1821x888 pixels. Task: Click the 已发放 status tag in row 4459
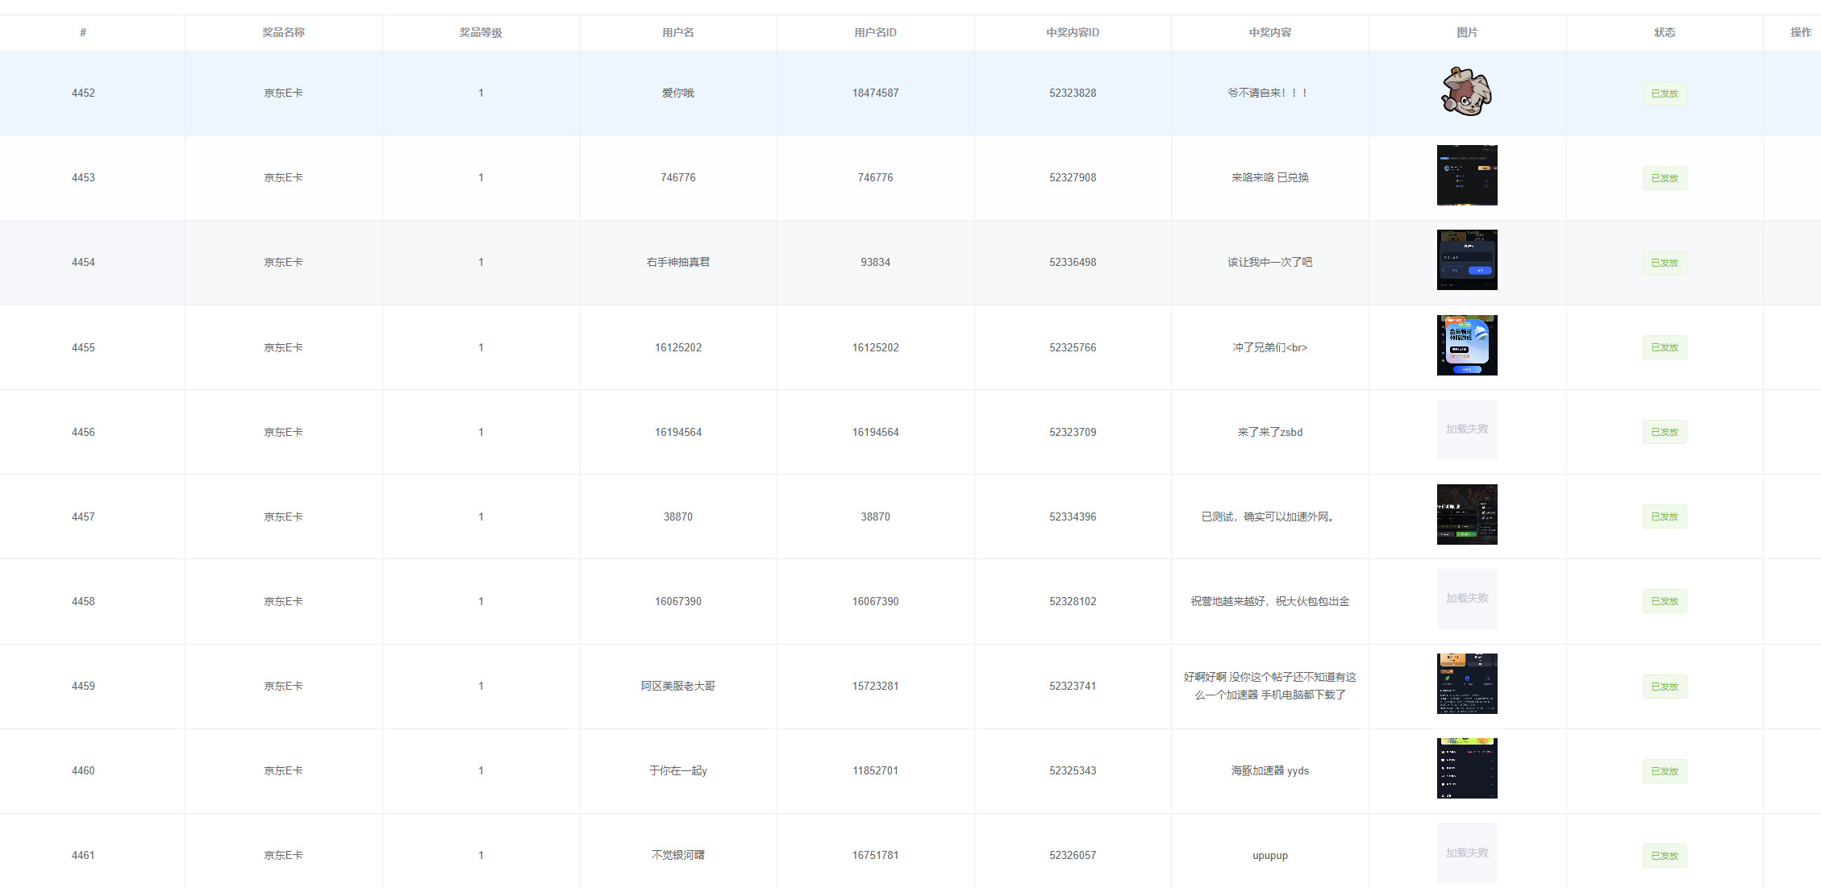tap(1665, 687)
